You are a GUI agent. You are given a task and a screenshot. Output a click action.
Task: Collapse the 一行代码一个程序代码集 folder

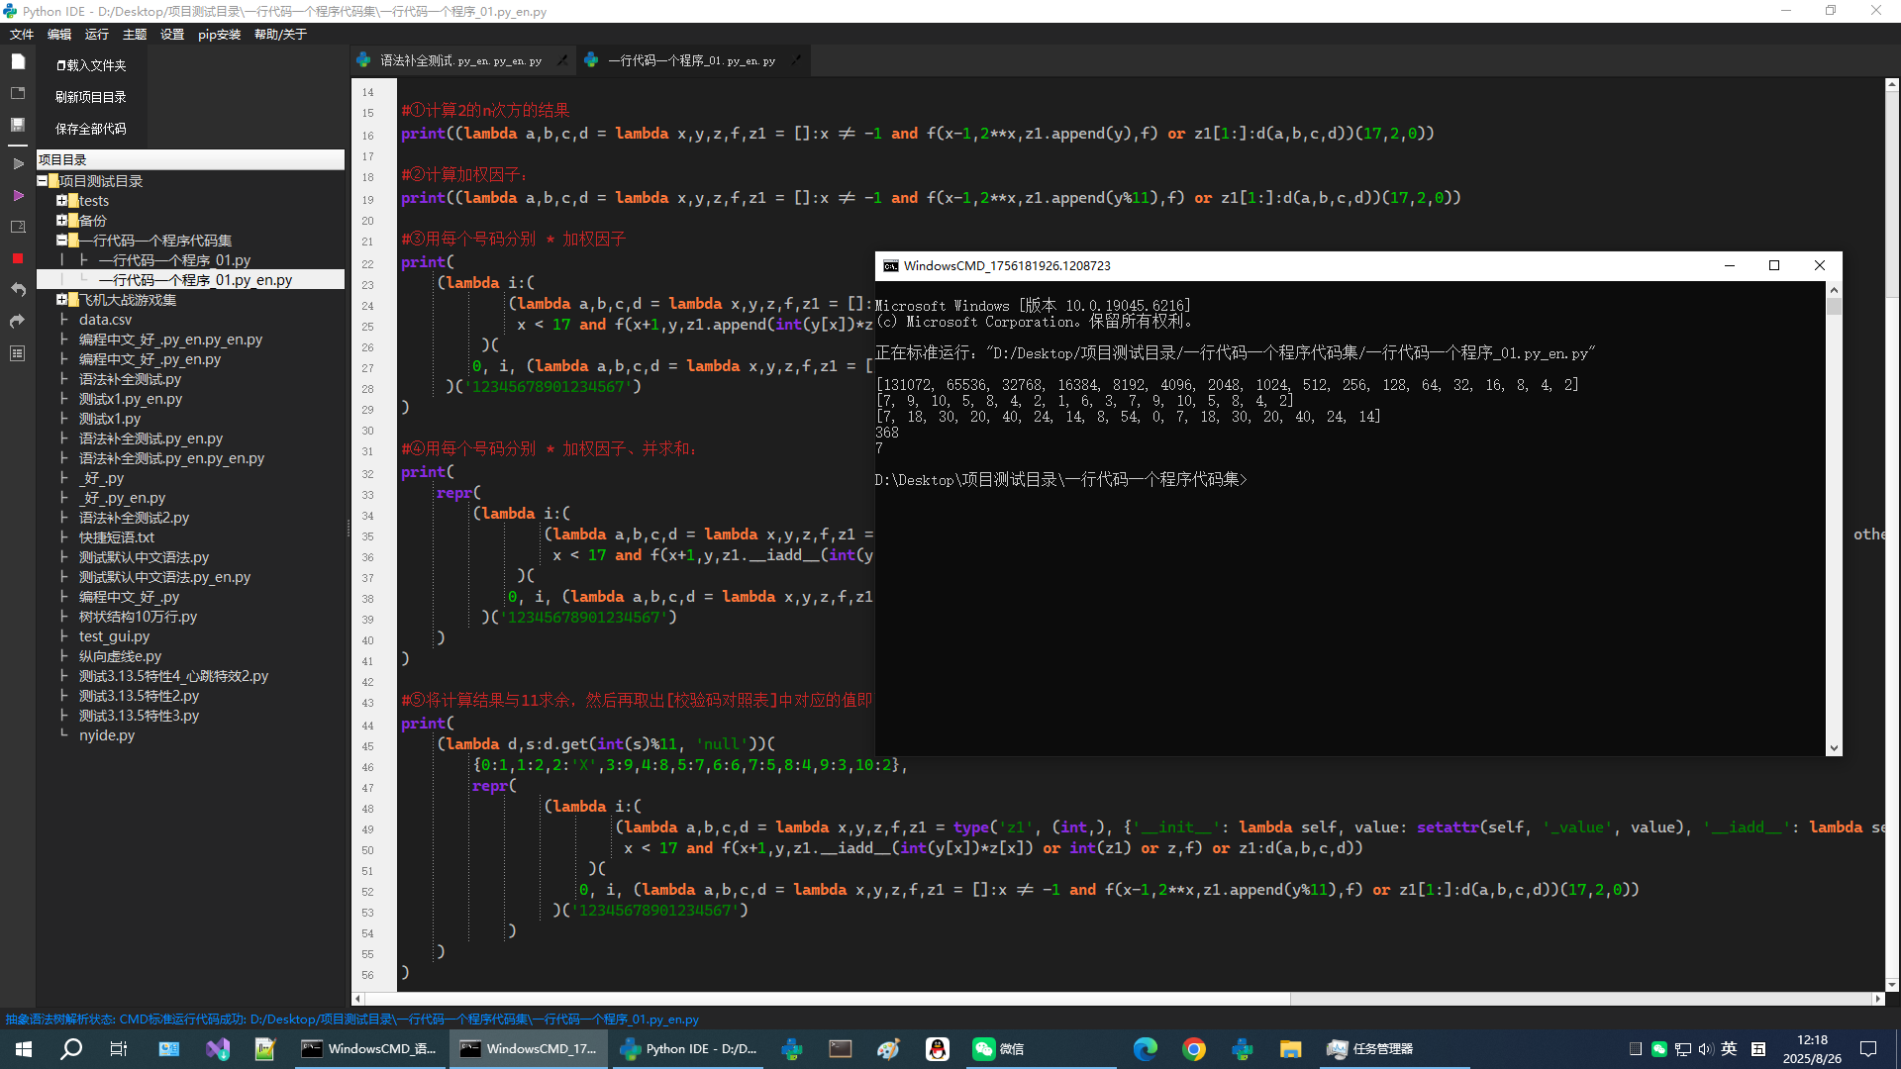pyautogui.click(x=61, y=241)
